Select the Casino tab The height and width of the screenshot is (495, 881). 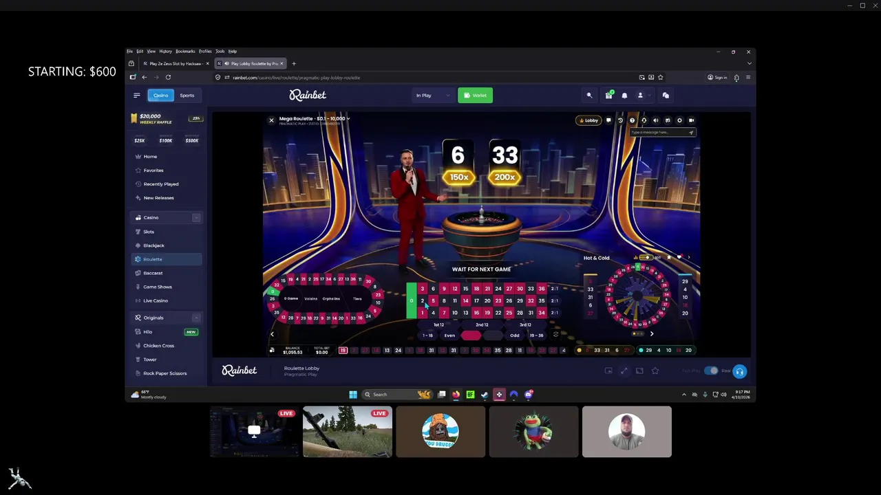pos(160,96)
